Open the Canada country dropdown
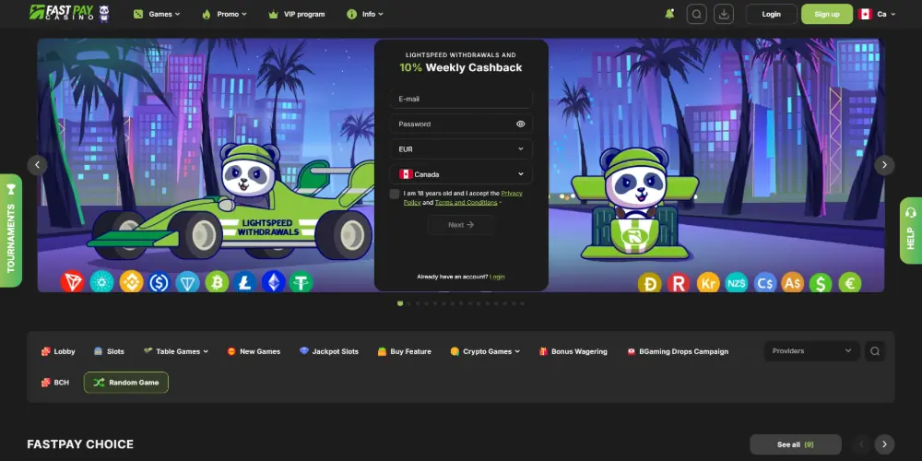922x461 pixels. click(461, 174)
